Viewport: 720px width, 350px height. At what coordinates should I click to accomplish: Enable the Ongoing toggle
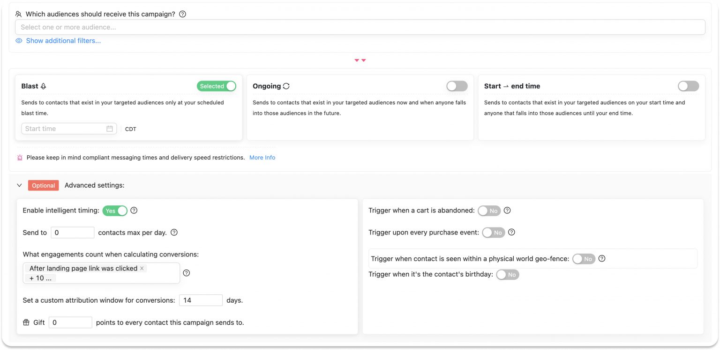click(x=457, y=86)
